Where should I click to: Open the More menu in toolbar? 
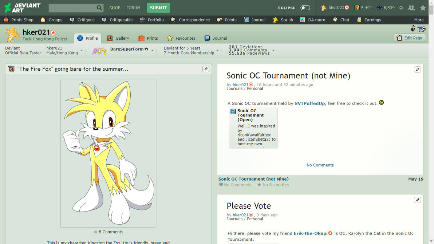click(419, 20)
